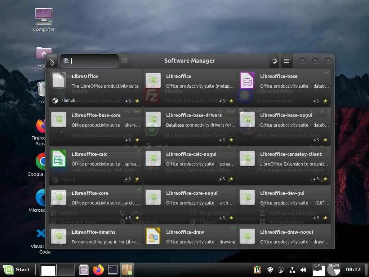Open the Computer desktop icon

pos(44,20)
